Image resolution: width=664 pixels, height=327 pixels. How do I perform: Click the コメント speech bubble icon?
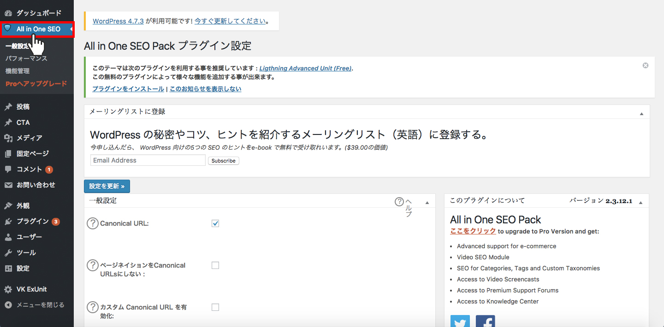8,169
